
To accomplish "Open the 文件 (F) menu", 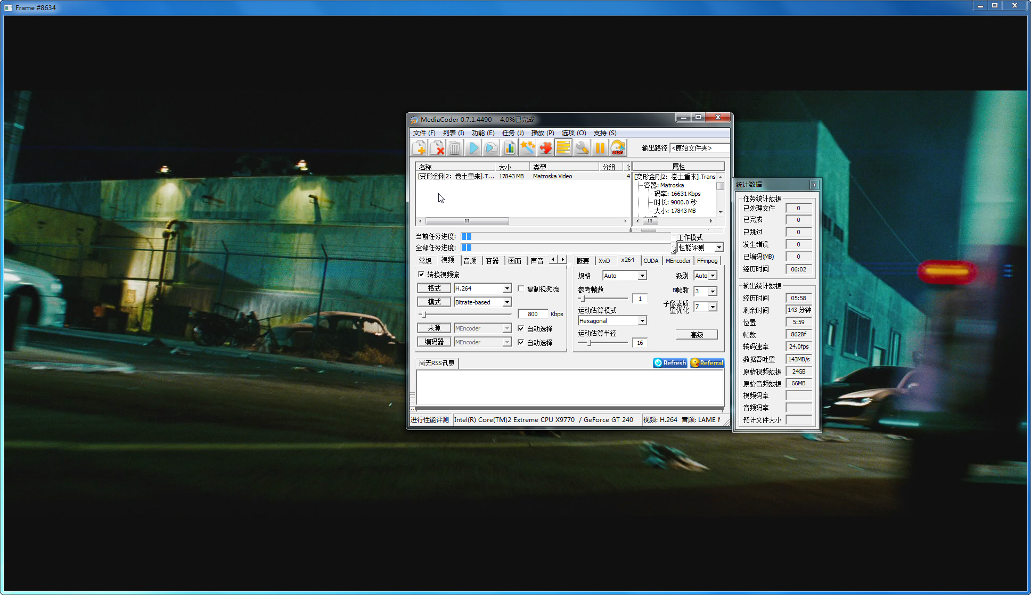I will (x=424, y=133).
